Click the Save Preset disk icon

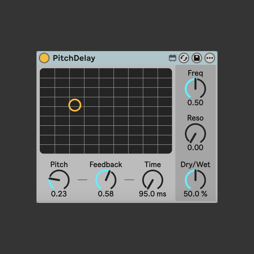(197, 58)
